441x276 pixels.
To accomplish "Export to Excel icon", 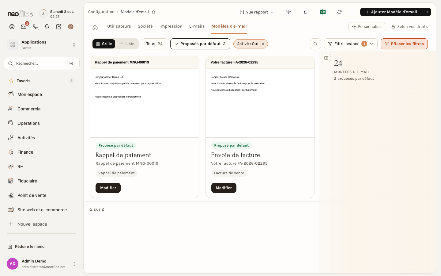I will click(322, 12).
